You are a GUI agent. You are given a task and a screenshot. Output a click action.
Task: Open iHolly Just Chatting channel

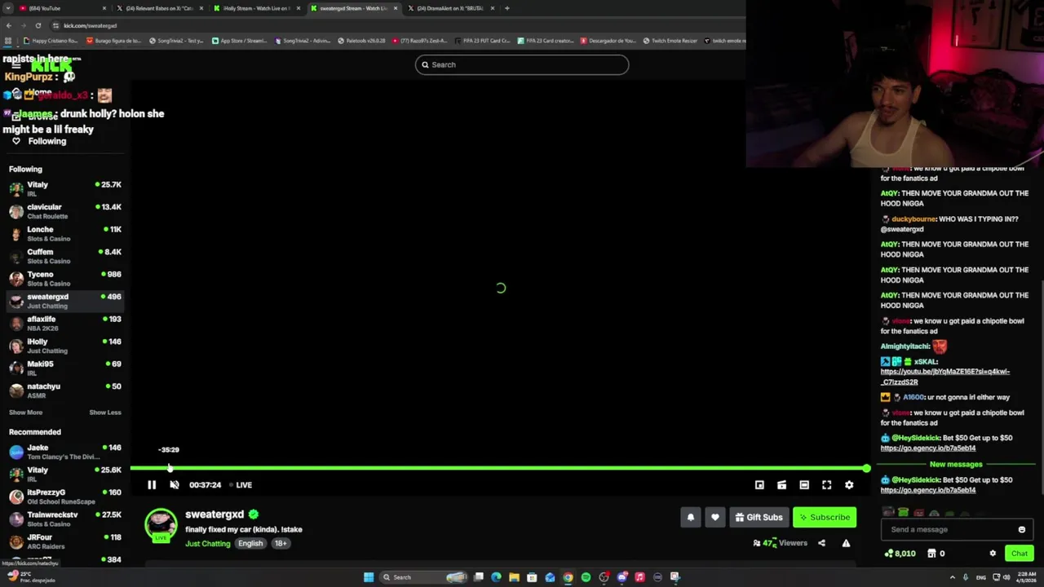(65, 346)
